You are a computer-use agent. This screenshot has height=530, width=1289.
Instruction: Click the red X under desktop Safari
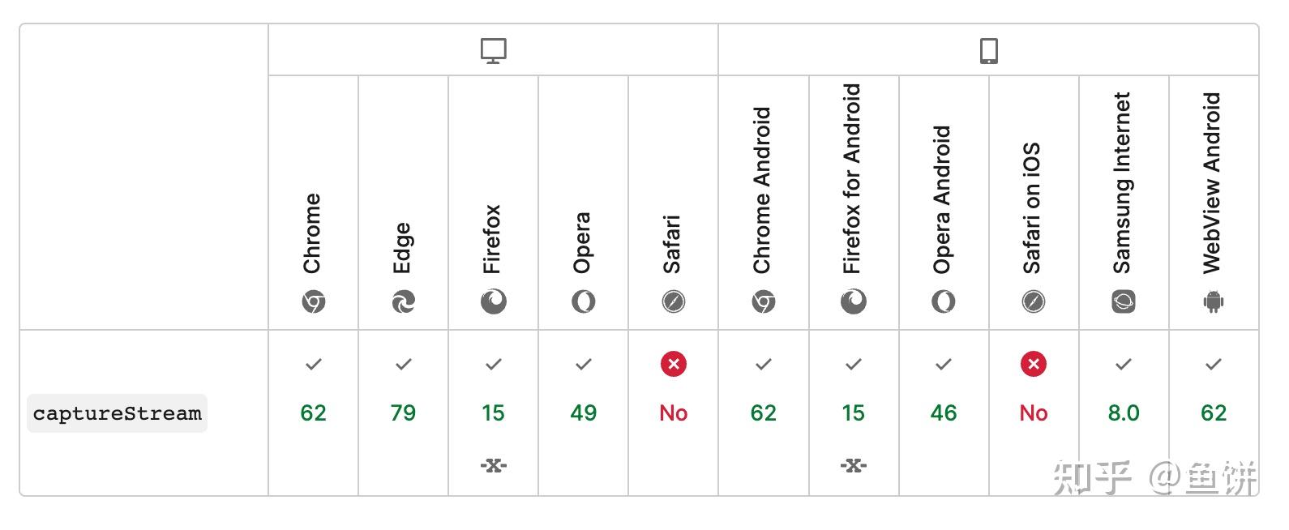coord(673,364)
